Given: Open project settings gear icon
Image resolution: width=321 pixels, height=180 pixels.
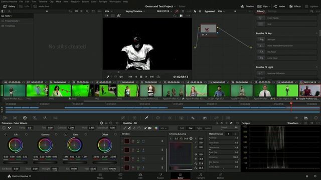Looking at the screenshot, I should tap(315, 176).
